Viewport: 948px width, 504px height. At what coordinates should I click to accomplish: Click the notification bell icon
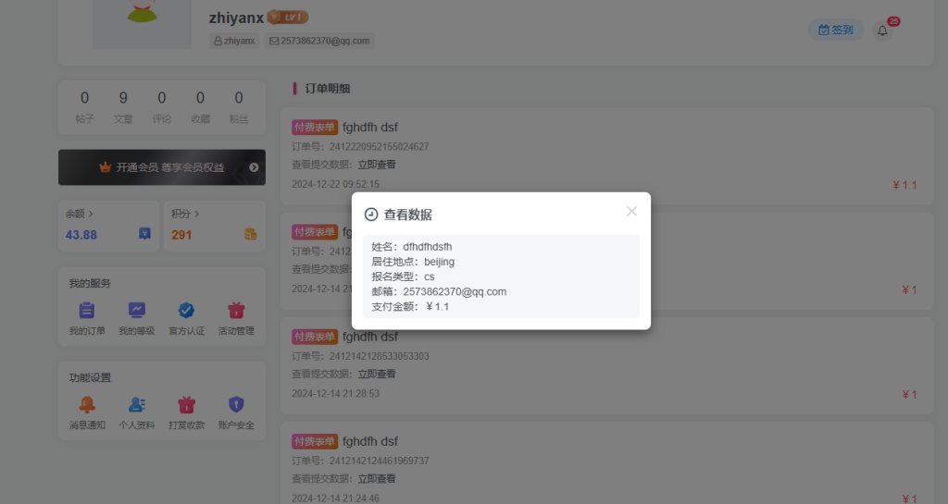click(x=882, y=31)
